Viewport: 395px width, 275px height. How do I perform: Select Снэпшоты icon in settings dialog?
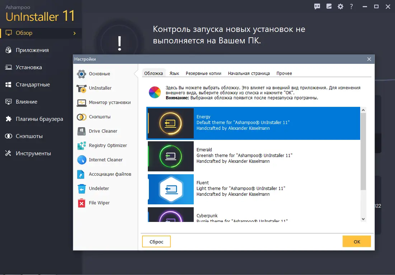click(x=81, y=117)
